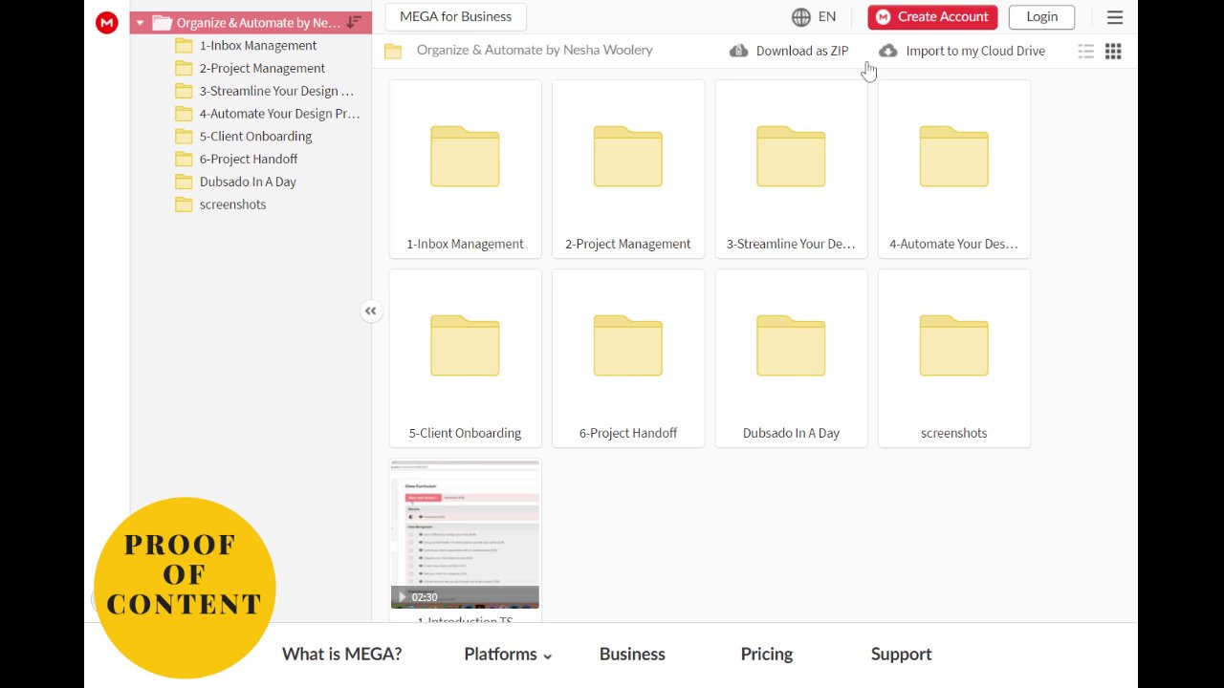This screenshot has height=688, width=1224.
Task: Click the 1-Inbox Management tile label
Action: click(x=465, y=244)
